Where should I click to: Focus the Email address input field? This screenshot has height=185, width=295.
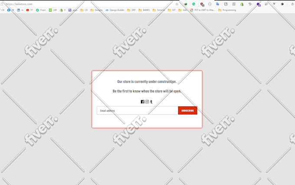pos(138,111)
